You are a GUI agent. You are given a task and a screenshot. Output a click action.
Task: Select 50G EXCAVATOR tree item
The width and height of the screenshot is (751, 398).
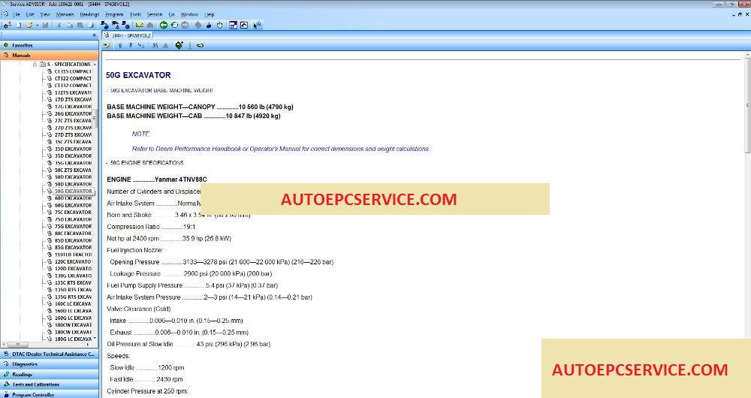click(x=73, y=191)
